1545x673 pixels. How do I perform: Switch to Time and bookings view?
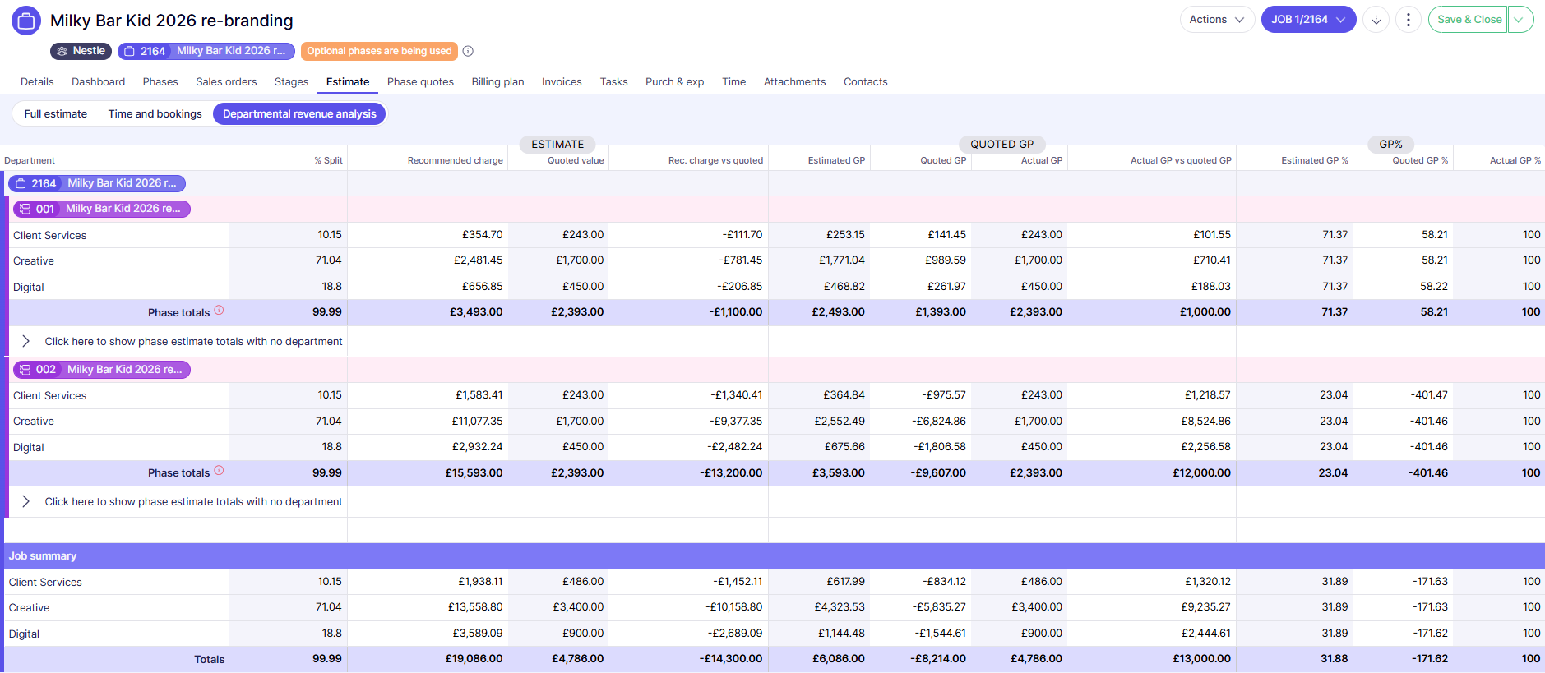(155, 114)
